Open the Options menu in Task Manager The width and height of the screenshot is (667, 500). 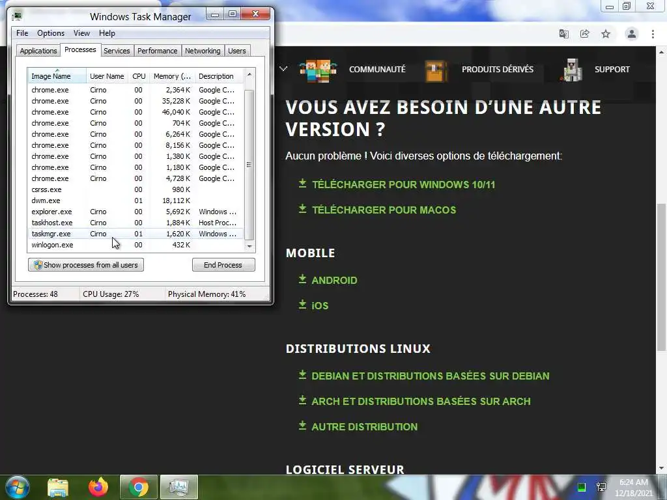[51, 33]
